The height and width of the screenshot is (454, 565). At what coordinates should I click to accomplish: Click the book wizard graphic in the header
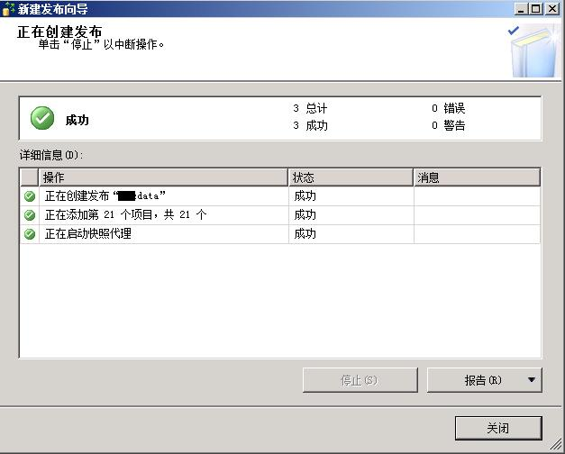click(x=534, y=50)
